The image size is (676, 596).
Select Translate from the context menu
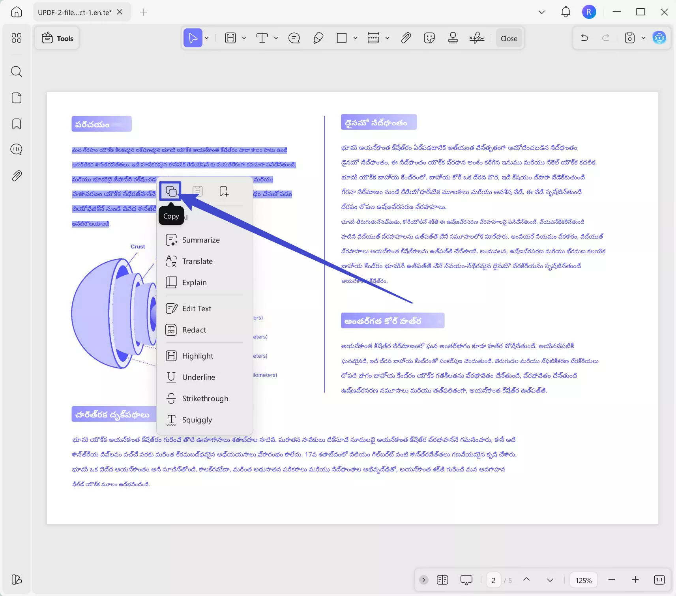[197, 261]
